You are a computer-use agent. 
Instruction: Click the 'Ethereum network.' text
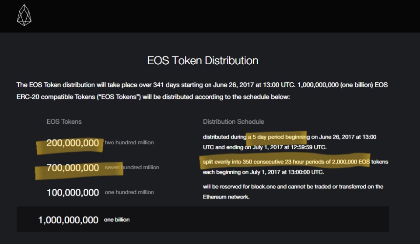[x=226, y=197]
